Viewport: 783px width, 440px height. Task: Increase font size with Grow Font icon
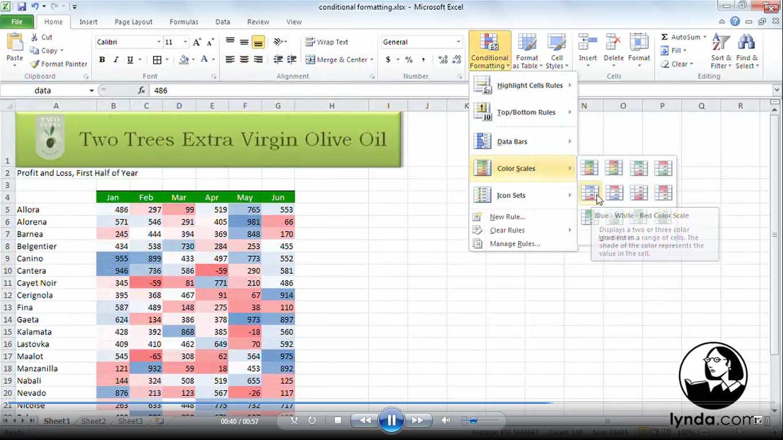point(197,42)
